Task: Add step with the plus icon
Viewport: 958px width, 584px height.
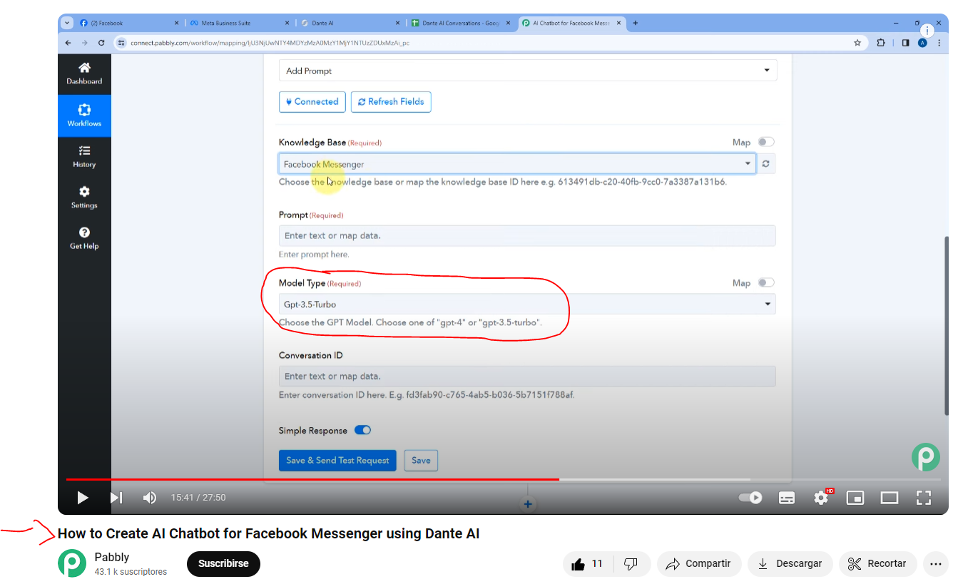Action: point(528,504)
